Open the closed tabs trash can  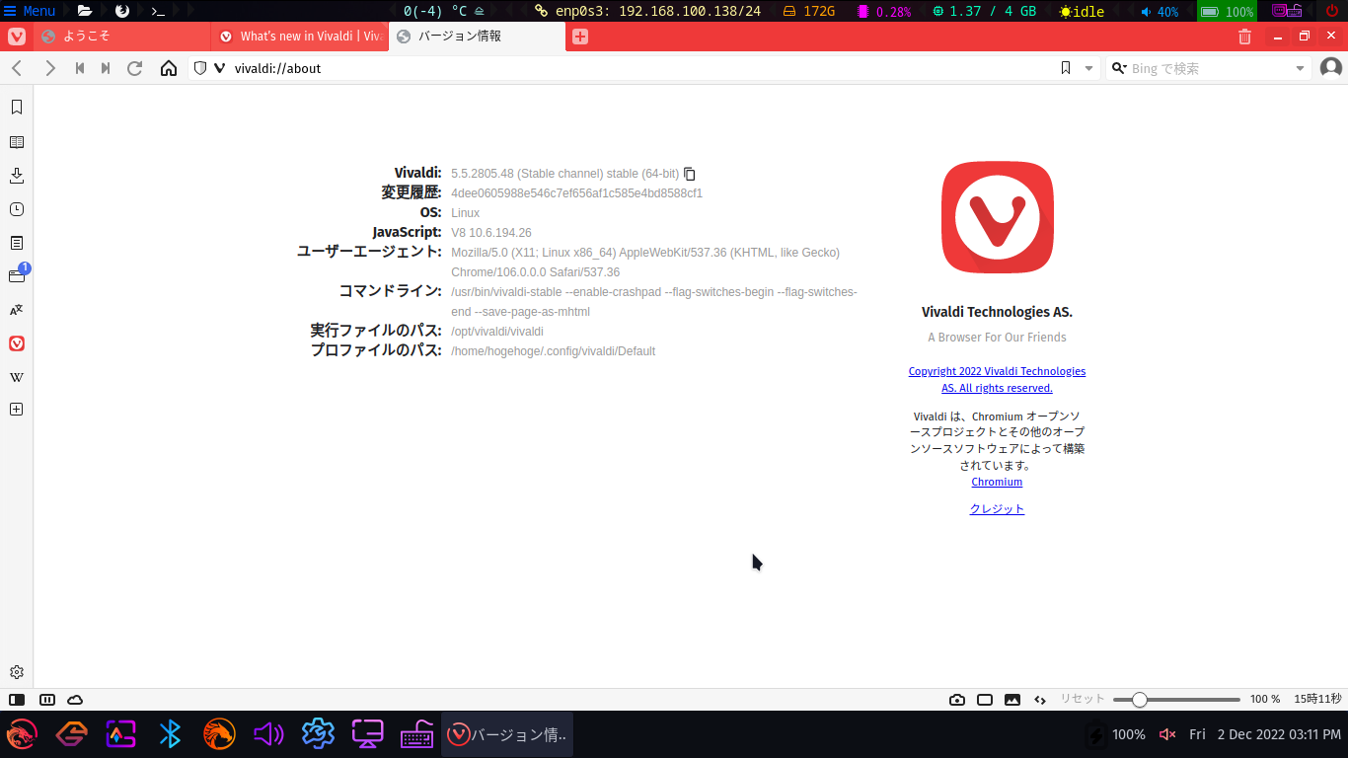point(1245,37)
